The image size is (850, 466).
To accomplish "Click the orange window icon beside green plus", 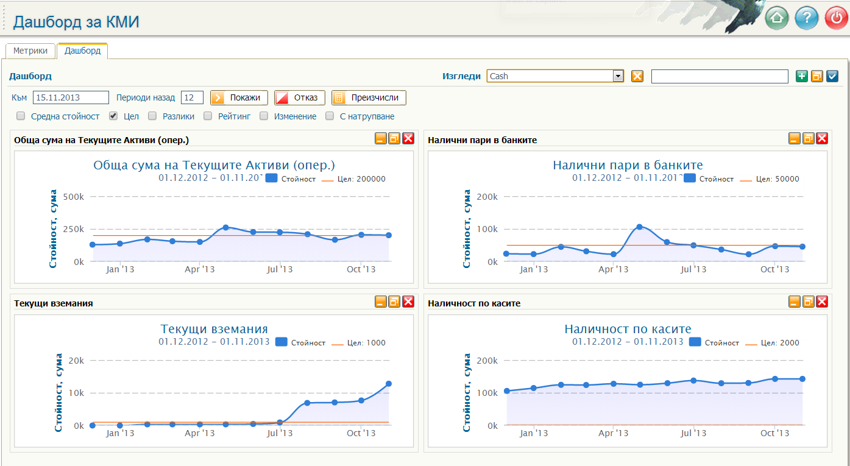I will pyautogui.click(x=817, y=76).
